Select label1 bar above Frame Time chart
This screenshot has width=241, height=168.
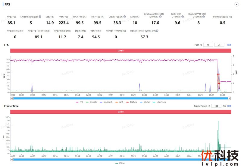pos(120,112)
